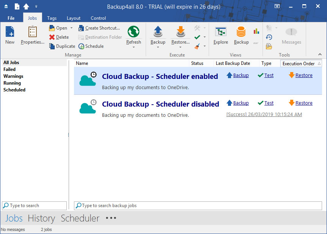Switch to the Control ribbon tab
This screenshot has height=234, width=327.
98,18
